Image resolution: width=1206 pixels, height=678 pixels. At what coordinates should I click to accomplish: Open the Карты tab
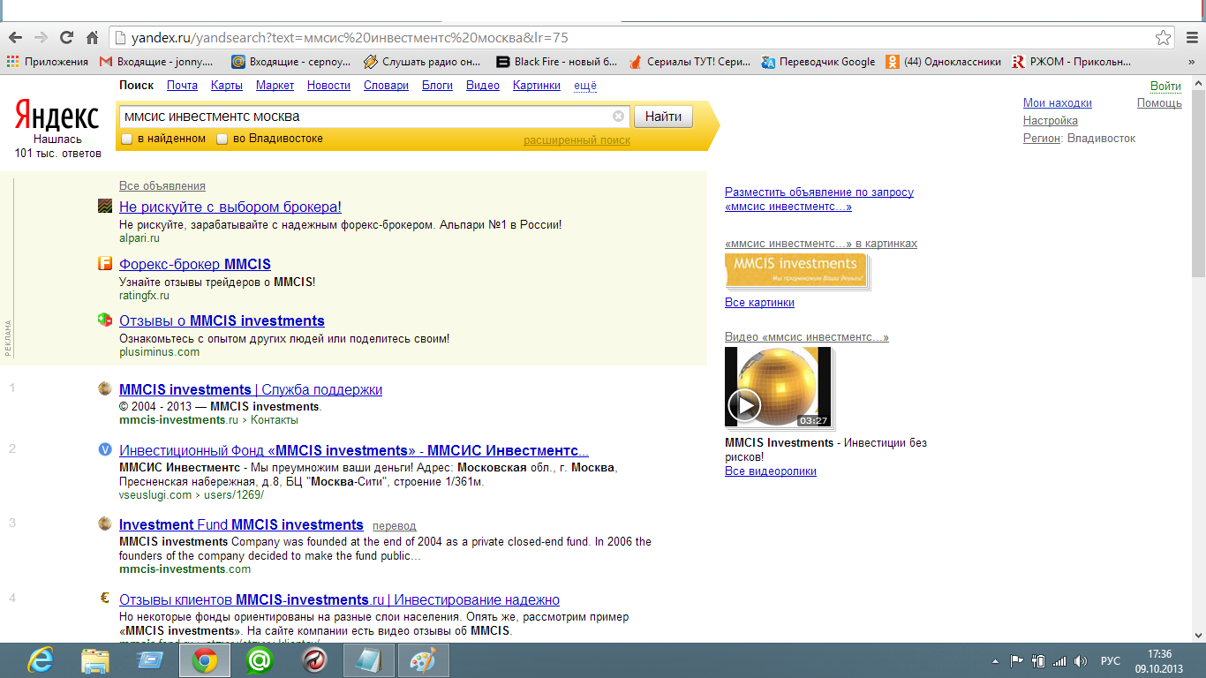(227, 86)
